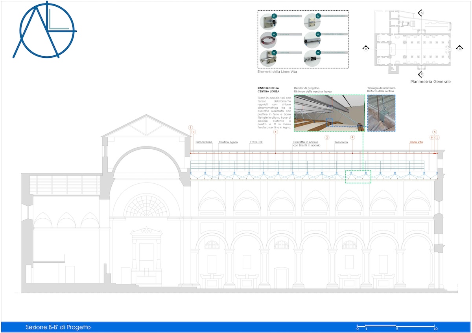Click section marker A above the plan
472x333 pixels.
[x=421, y=13]
